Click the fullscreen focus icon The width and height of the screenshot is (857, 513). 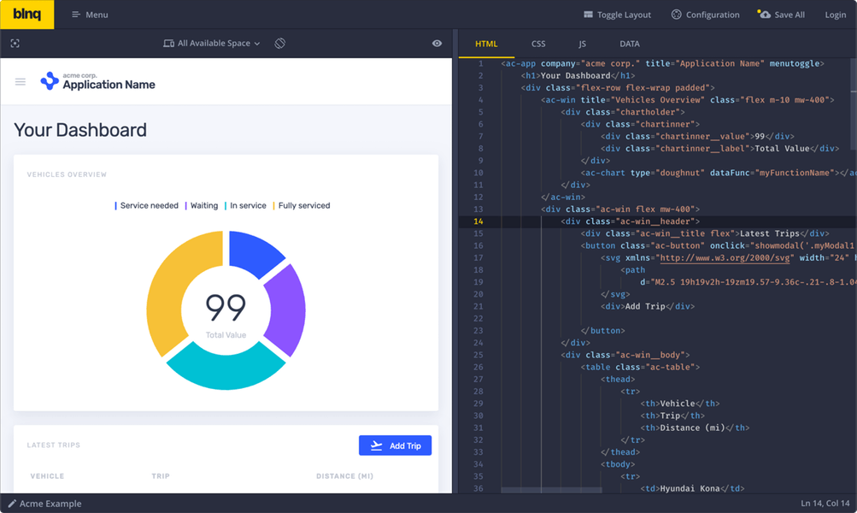pos(15,44)
